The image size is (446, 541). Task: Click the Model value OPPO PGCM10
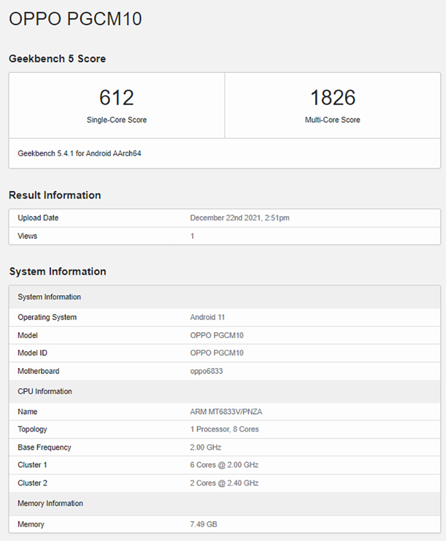[216, 335]
